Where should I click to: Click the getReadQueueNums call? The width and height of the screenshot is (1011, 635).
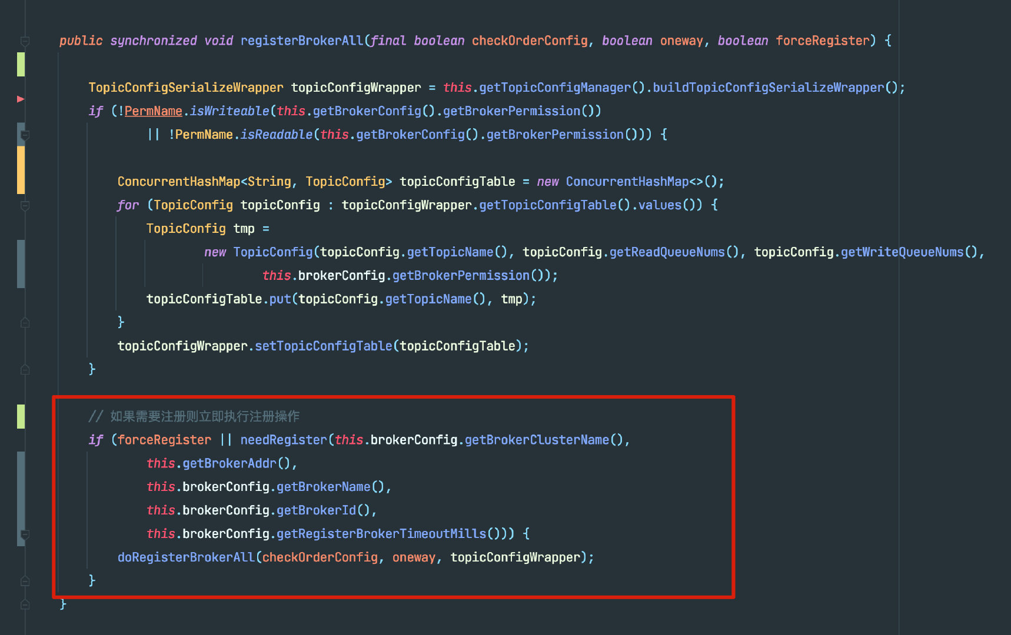(x=667, y=252)
